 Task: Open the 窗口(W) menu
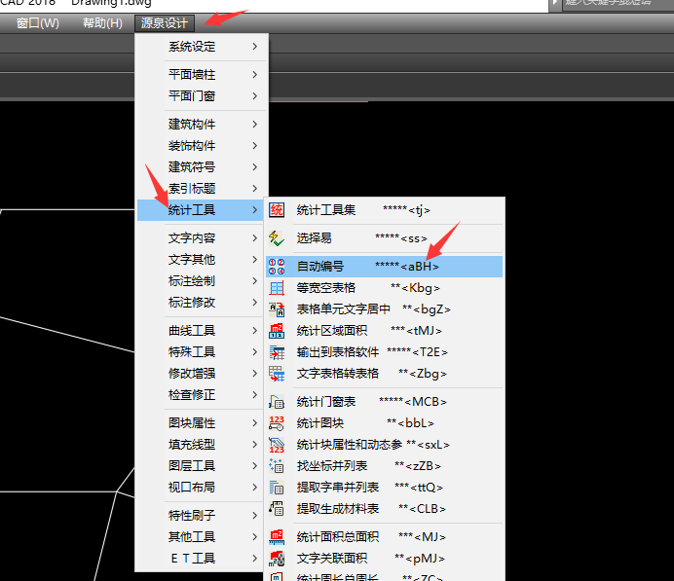click(38, 23)
